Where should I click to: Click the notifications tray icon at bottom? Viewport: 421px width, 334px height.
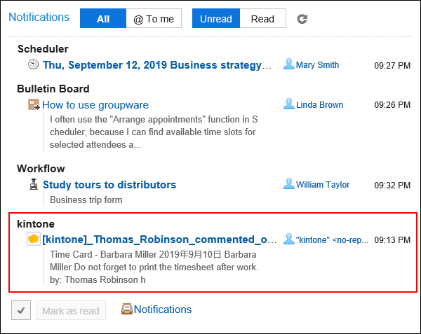tap(127, 309)
